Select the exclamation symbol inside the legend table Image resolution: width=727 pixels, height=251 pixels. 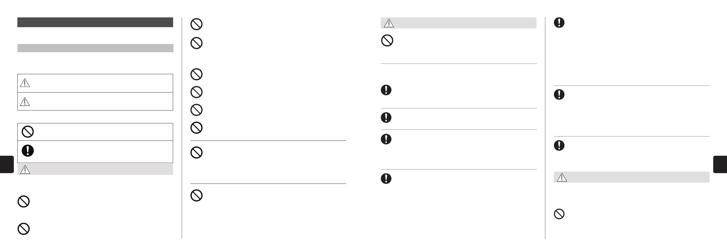point(28,151)
